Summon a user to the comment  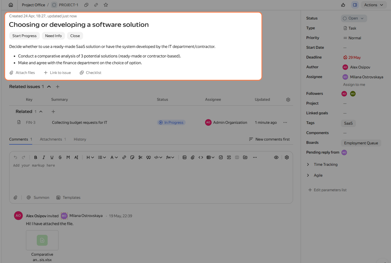[x=38, y=198]
